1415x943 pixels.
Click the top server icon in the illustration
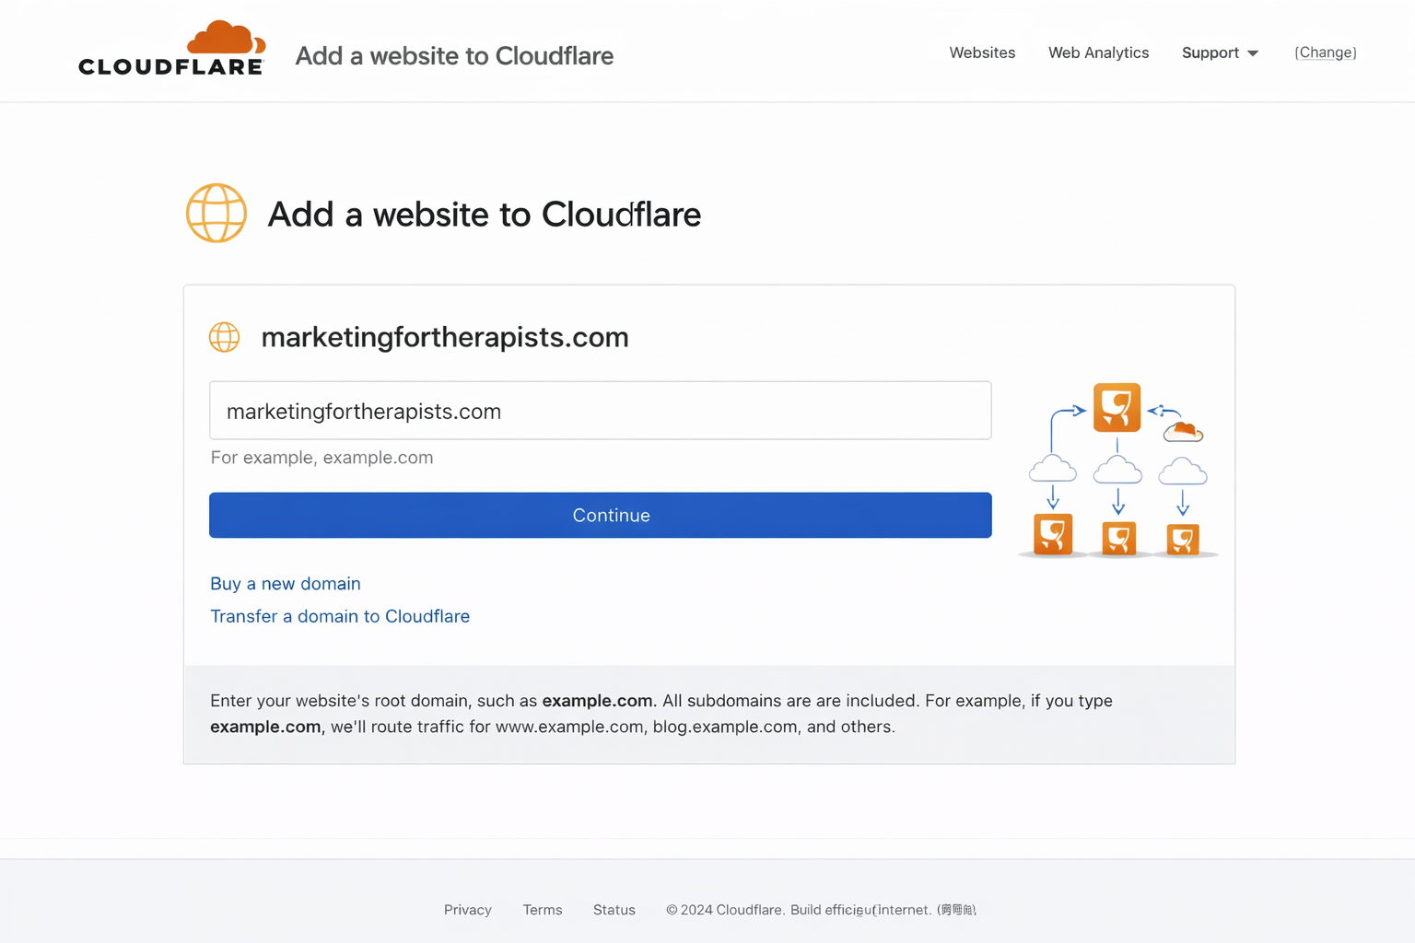click(x=1117, y=407)
